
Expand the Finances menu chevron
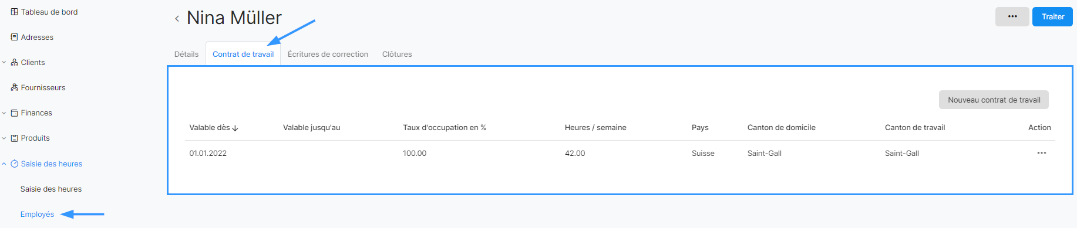[x=4, y=113]
